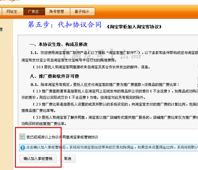The width and height of the screenshot is (198, 170).
Task: Click the label 同意淘宝掌柜营销协议
Action: coord(80,137)
